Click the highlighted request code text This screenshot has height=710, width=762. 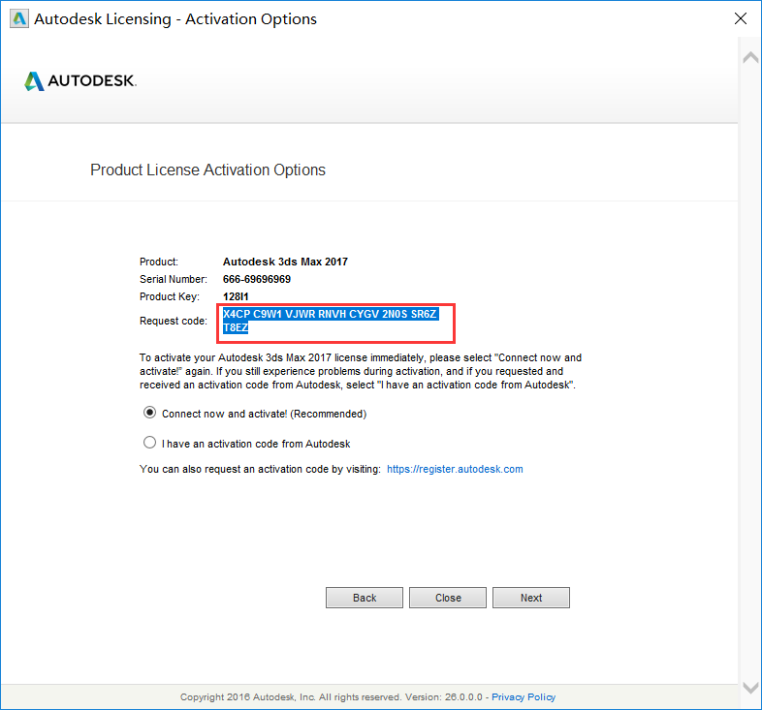click(x=330, y=315)
